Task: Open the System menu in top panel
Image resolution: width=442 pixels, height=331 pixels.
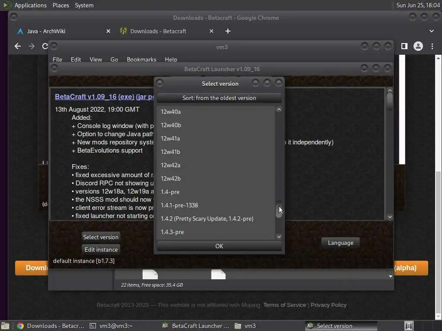Action: click(84, 5)
